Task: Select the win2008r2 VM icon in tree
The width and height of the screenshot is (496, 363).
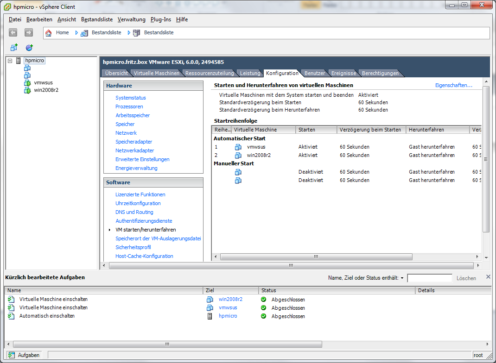Action: (x=27, y=90)
